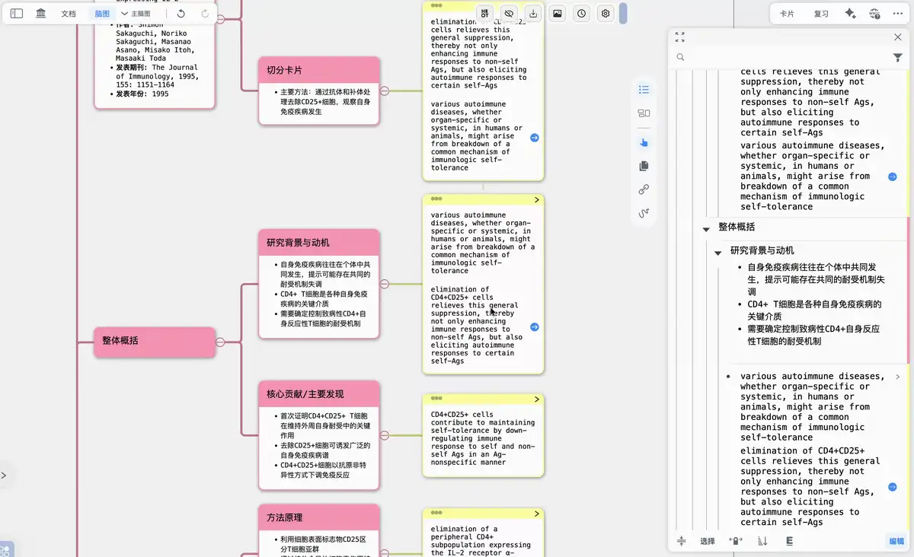Screen dimensions: 914x557
Task: Expand the collapsed left edge panel arrow
Action: pyautogui.click(x=4, y=476)
